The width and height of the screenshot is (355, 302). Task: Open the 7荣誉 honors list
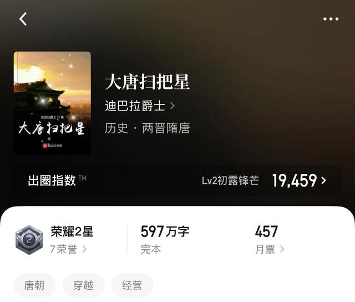click(x=64, y=249)
